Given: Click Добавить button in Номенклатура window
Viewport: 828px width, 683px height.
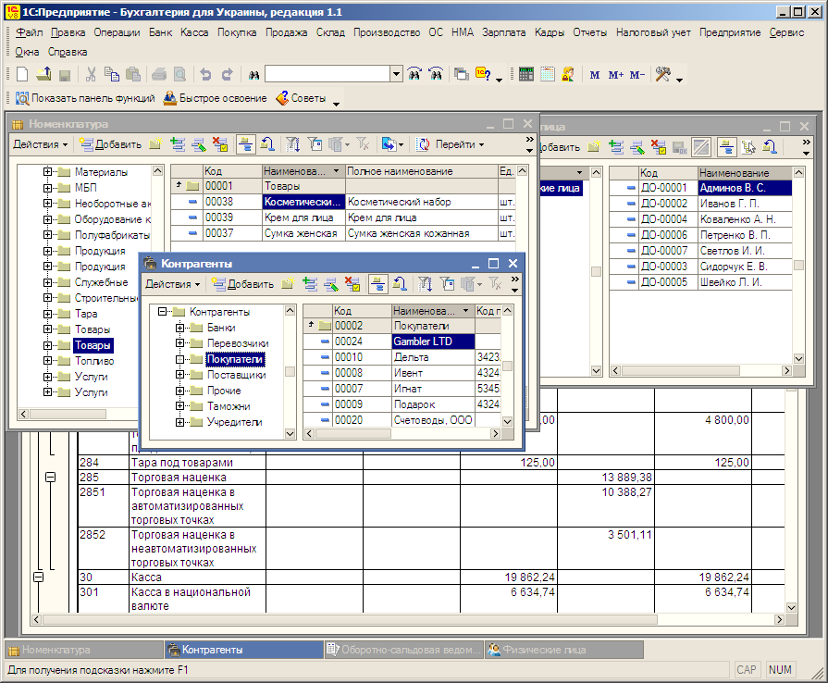Looking at the screenshot, I should tap(111, 144).
